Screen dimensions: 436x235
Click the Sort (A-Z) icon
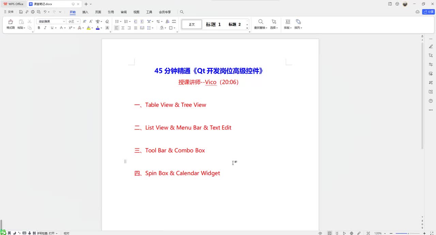pyautogui.click(x=167, y=21)
